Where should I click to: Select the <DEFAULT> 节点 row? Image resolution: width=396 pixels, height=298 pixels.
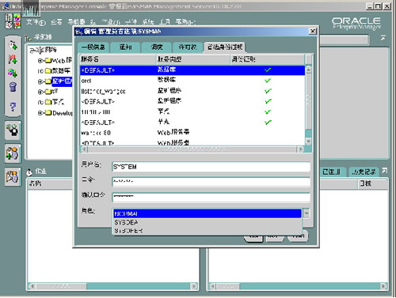(x=192, y=123)
